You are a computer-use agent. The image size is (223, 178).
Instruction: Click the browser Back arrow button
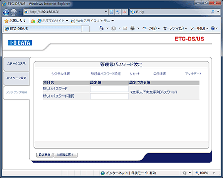6,12
